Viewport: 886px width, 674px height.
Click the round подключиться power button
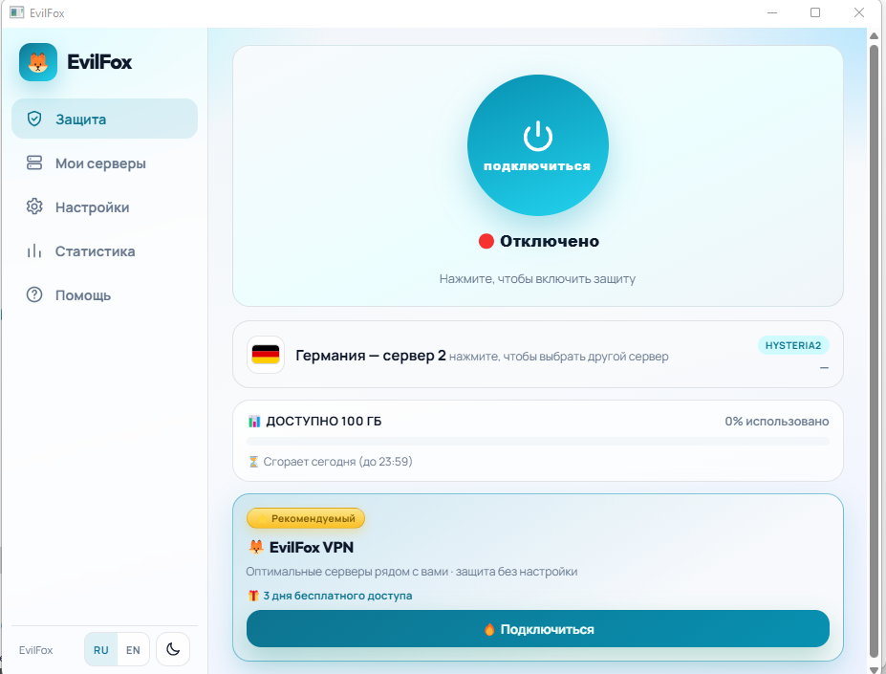point(538,145)
